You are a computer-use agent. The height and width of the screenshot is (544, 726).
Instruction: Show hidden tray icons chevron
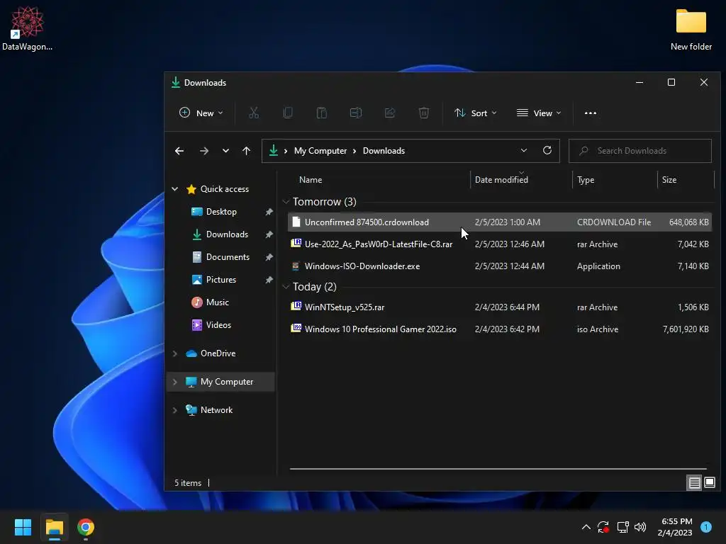point(586,527)
